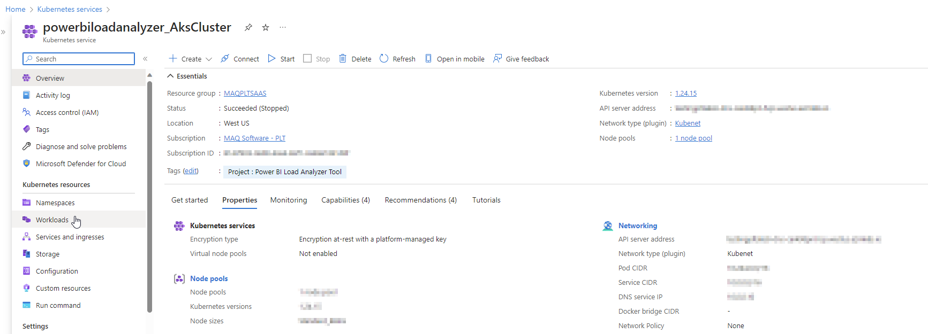Collapse the left navigation menu
The width and height of the screenshot is (928, 334).
click(145, 59)
